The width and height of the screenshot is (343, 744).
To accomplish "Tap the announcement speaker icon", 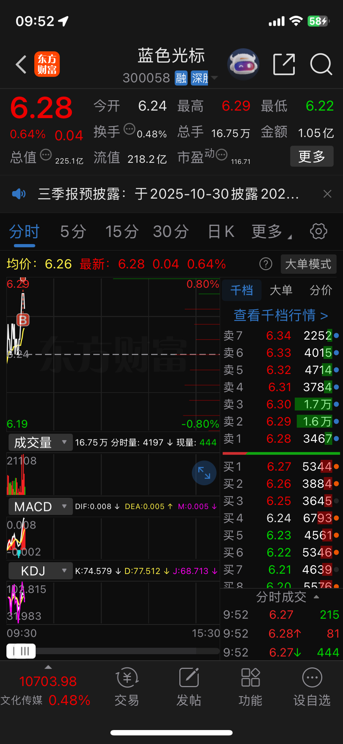I will point(19,194).
